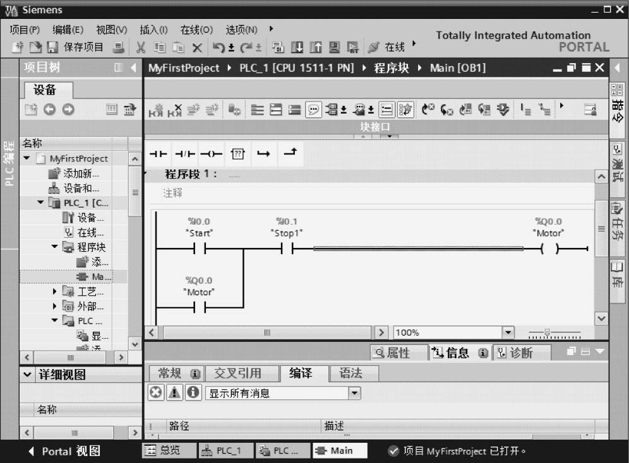Switch to Portal 视图
629x463 pixels.
click(64, 451)
